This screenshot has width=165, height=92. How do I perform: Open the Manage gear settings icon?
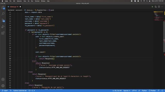(3, 86)
